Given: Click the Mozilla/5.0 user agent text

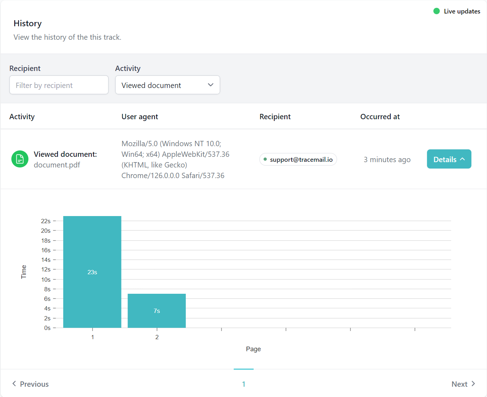Looking at the screenshot, I should [x=175, y=159].
